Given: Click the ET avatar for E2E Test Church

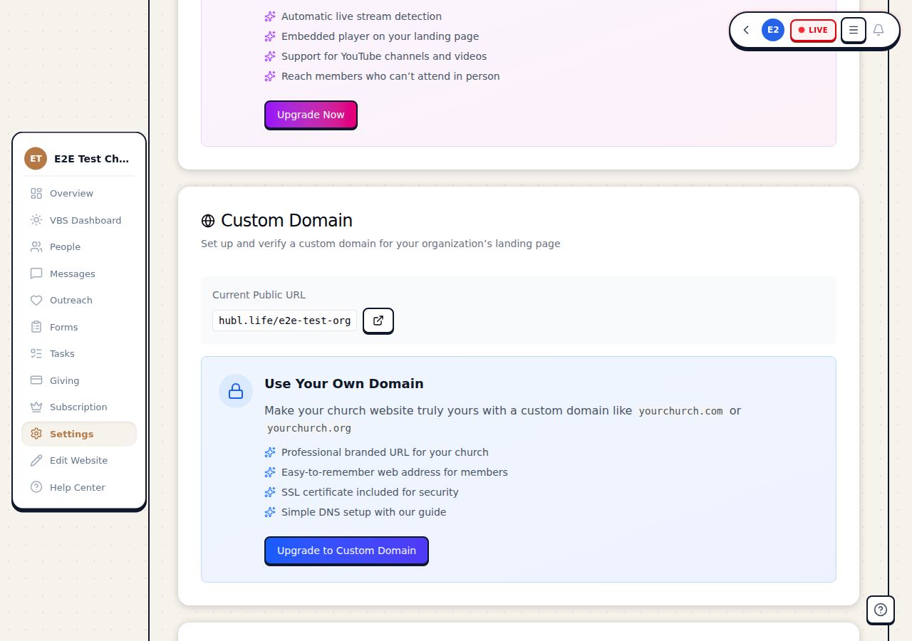Looking at the screenshot, I should pos(35,158).
